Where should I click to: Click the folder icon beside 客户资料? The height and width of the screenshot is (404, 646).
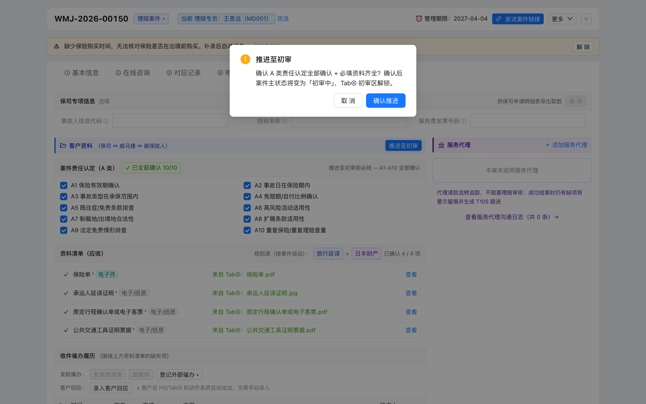[63, 145]
